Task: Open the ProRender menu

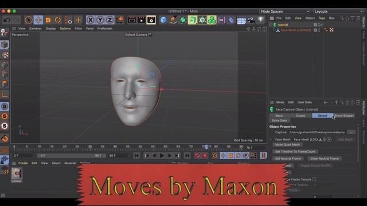Action: coord(105,29)
